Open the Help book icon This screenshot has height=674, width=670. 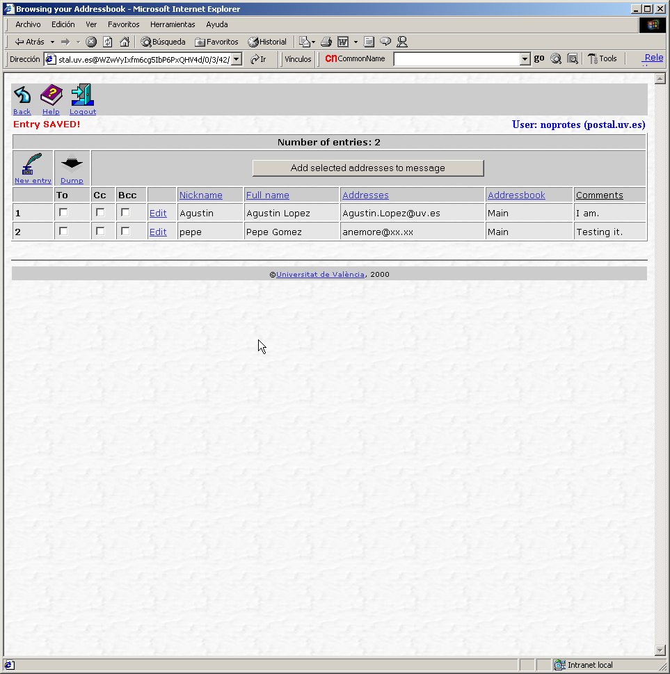coord(51,95)
